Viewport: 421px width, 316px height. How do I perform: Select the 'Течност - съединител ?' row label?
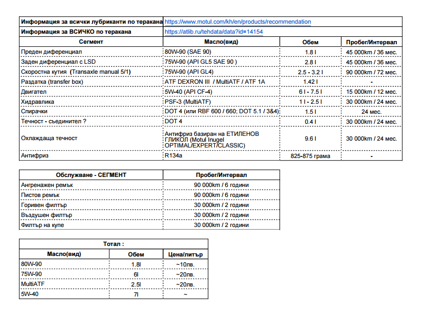(91, 121)
